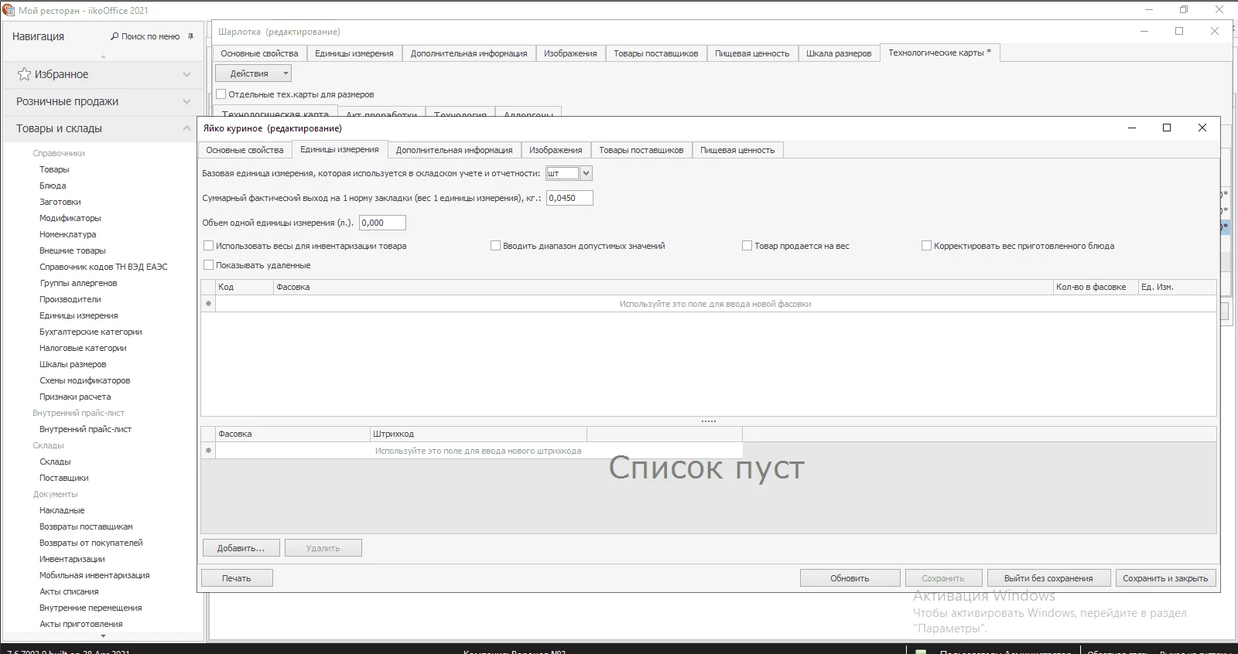The height and width of the screenshot is (654, 1238).
Task: Click the star icon beside Избранное
Action: pos(24,74)
